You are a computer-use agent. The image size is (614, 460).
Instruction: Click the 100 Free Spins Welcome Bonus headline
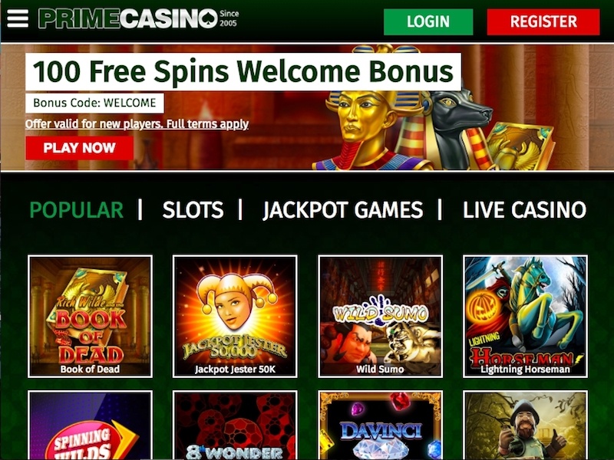pyautogui.click(x=243, y=72)
